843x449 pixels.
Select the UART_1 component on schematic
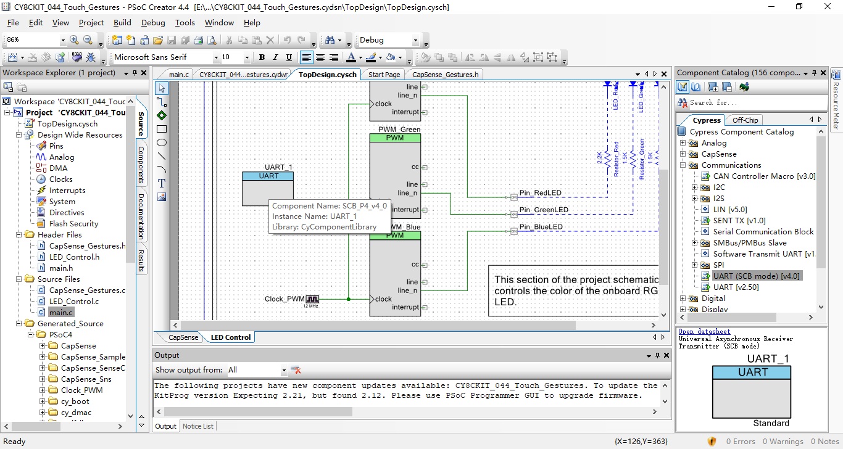[268, 189]
